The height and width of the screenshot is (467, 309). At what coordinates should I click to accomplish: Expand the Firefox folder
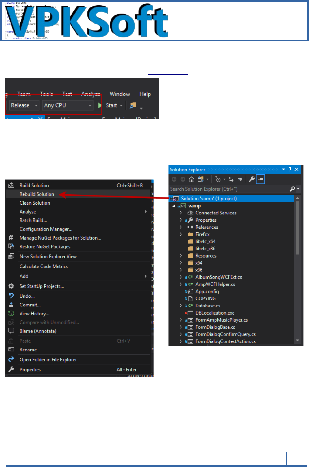pyautogui.click(x=181, y=234)
